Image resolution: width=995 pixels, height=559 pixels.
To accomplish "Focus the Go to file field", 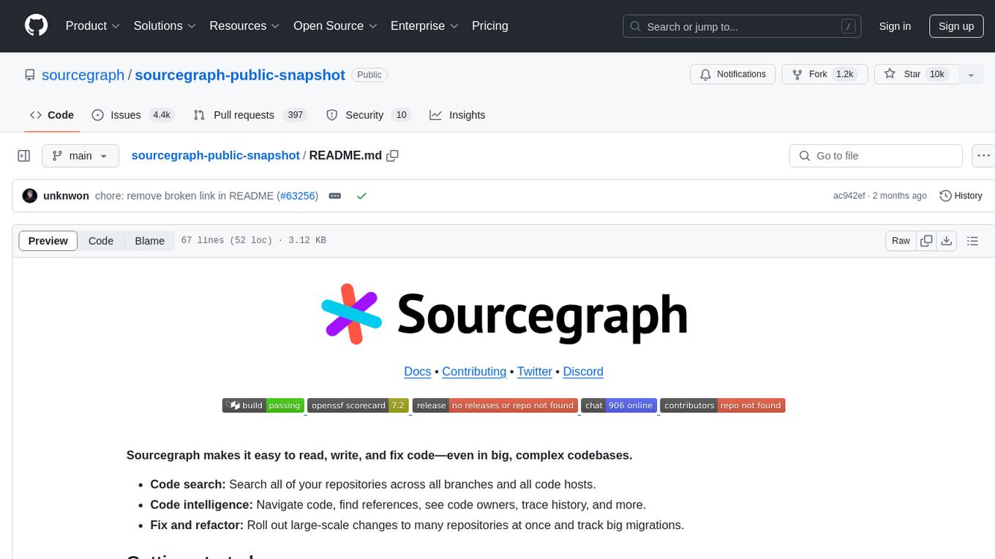I will [876, 156].
